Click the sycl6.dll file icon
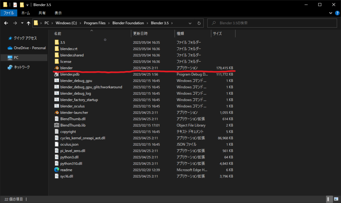This screenshot has height=203, width=341. [57, 176]
